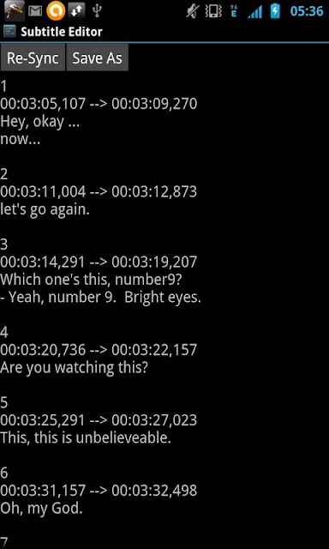Tap the USB connection status icon
329x549 pixels.
pos(97,11)
